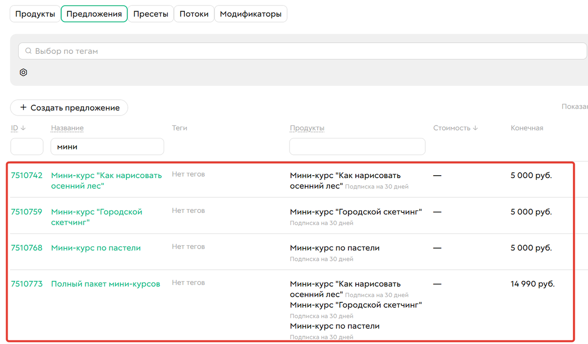The image size is (588, 344).
Task: Open the Продукты tab
Action: tap(35, 14)
